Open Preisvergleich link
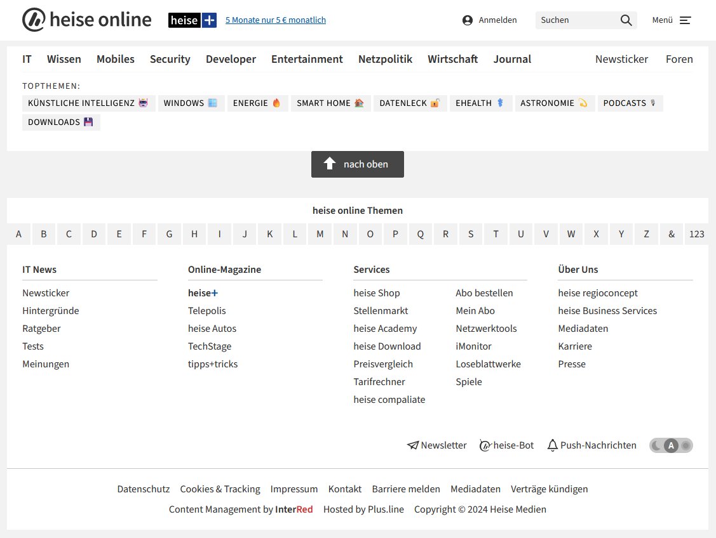 (383, 364)
